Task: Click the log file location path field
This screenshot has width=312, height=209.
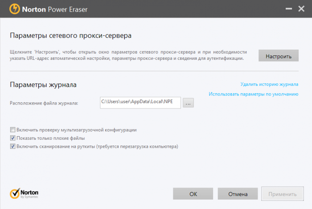Action: coord(140,103)
